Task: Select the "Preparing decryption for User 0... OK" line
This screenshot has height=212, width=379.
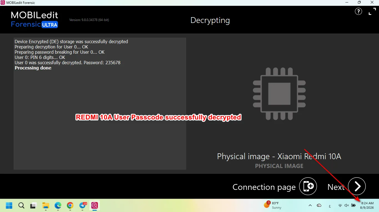Action: pos(51,47)
